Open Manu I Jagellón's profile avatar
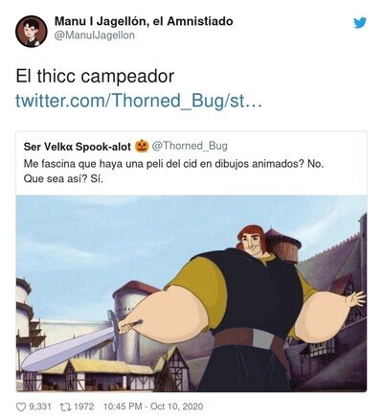The width and height of the screenshot is (383, 420). coord(32,32)
